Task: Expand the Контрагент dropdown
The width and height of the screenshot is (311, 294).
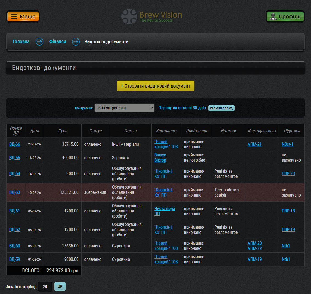Action: click(x=124, y=108)
